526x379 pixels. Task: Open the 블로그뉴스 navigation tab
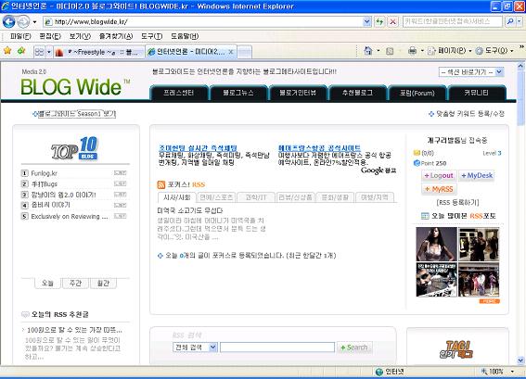[238, 93]
